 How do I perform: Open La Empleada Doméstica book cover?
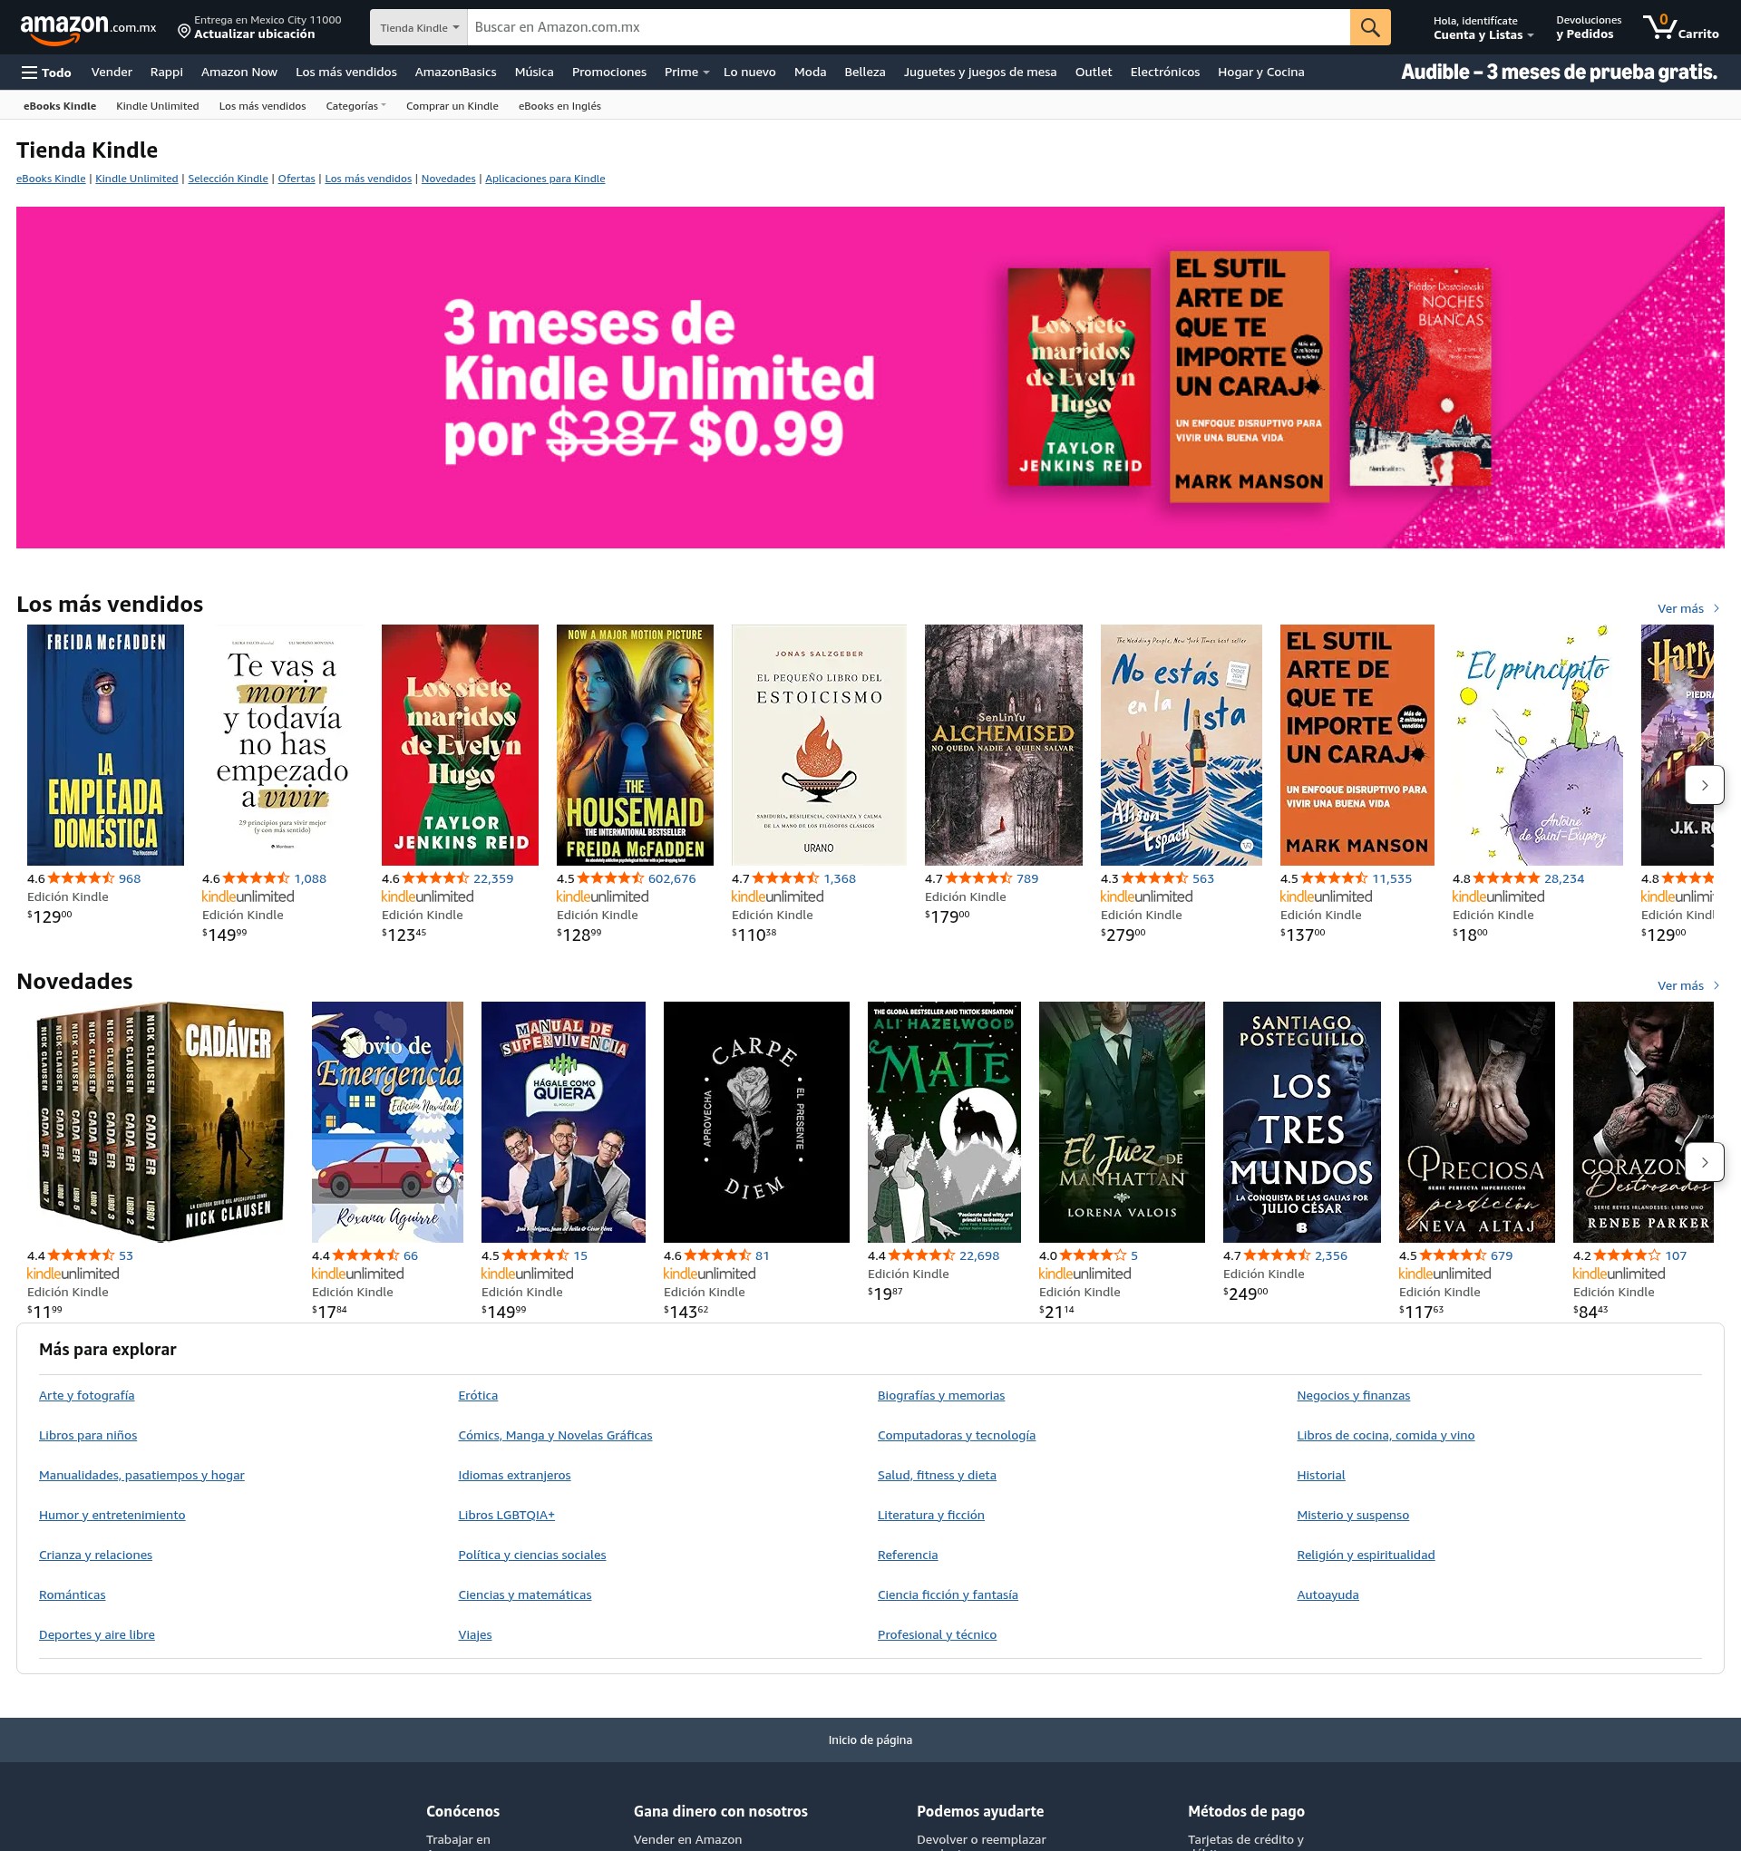(105, 745)
